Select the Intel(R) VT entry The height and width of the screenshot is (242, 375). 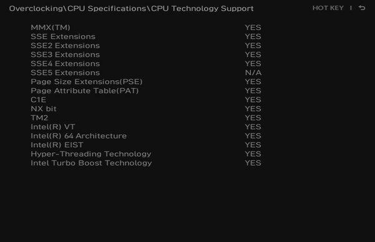coord(53,127)
